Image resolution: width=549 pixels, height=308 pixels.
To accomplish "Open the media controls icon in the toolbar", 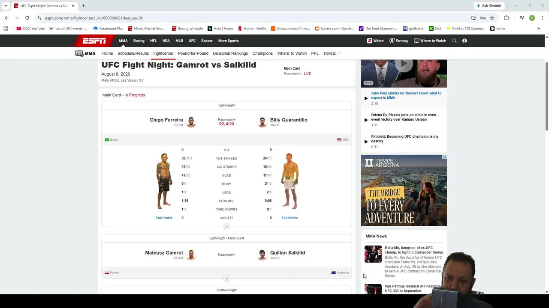I will point(522,18).
